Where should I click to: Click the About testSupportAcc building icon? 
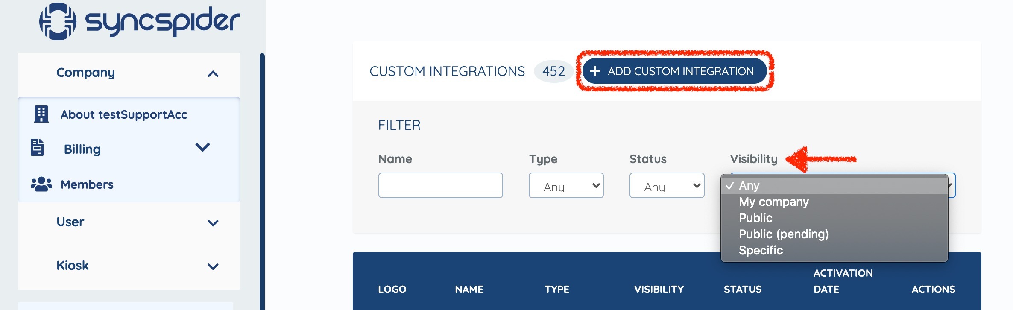(x=41, y=114)
